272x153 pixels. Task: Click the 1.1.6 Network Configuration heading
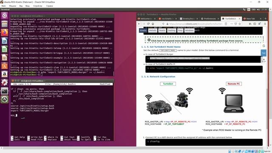click(158, 76)
